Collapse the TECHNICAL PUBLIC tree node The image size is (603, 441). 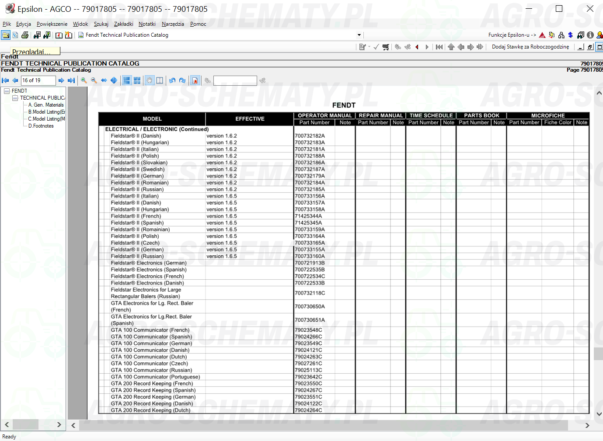[15, 98]
